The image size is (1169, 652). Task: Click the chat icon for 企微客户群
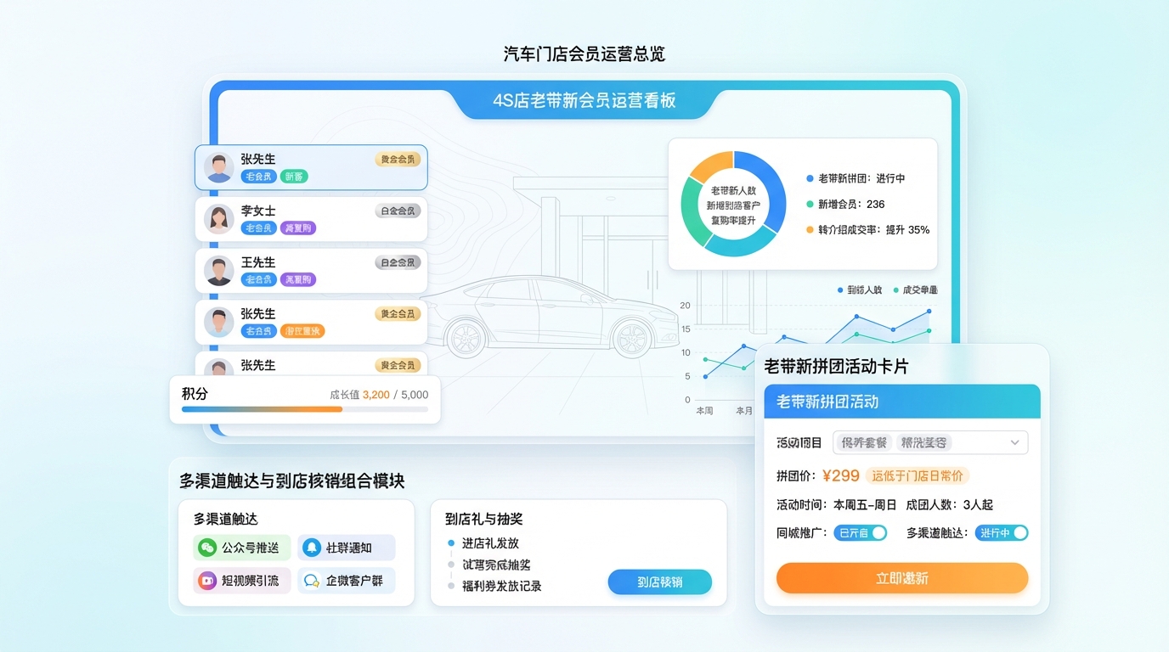(312, 581)
